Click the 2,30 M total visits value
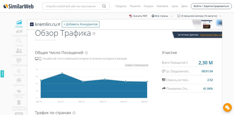Viewport: 234px width, 115px height. click(205, 63)
